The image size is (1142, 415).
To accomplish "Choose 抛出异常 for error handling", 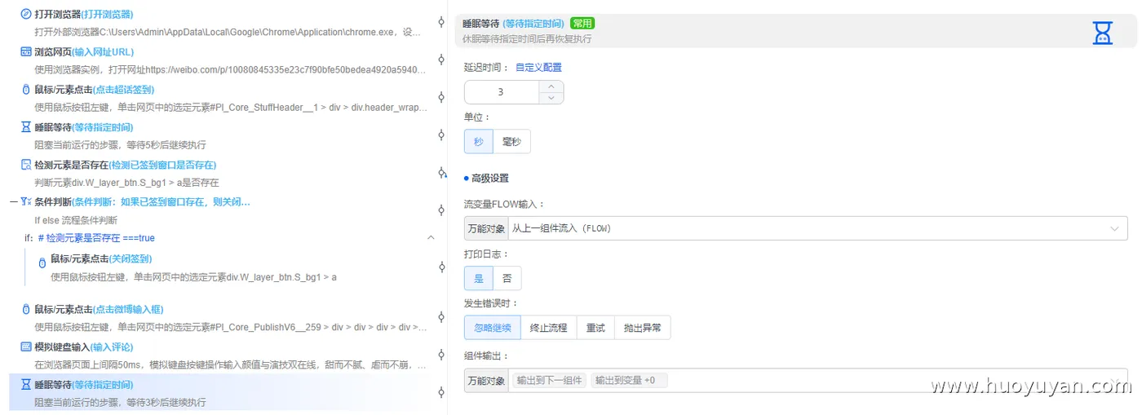I will pos(642,328).
